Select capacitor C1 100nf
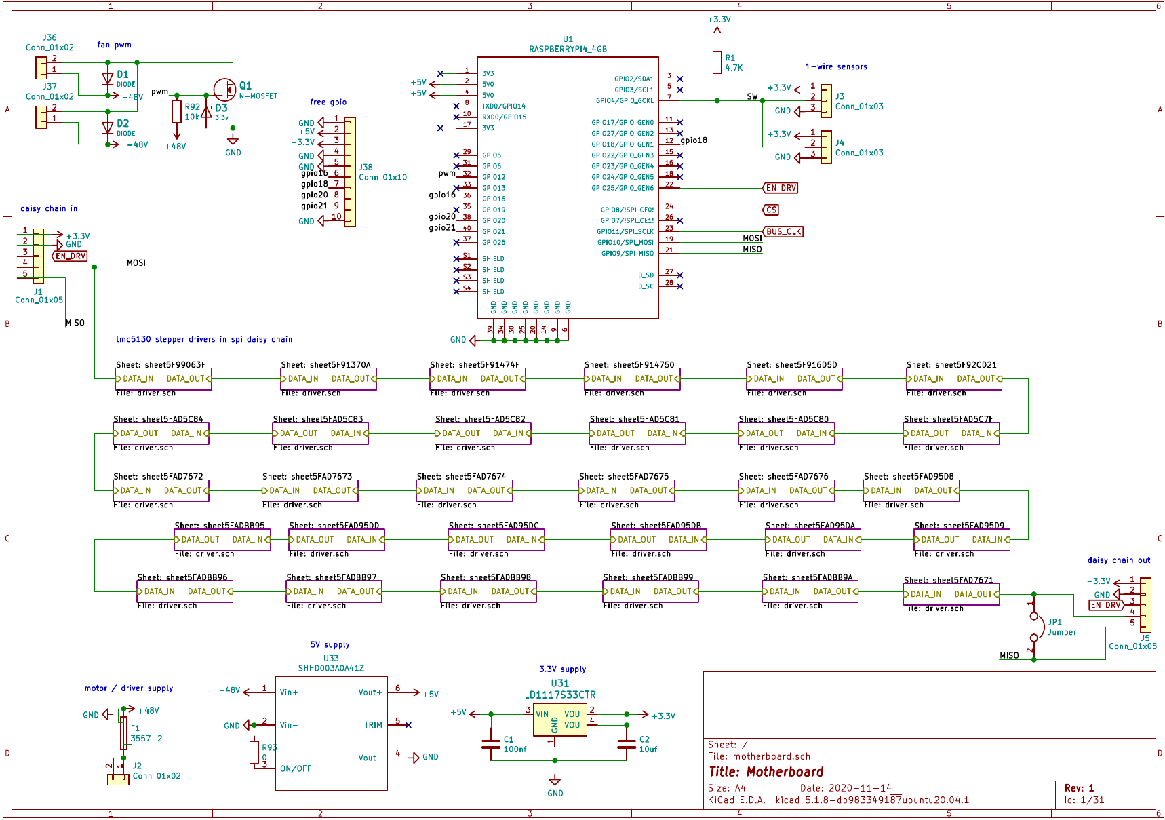 point(491,745)
